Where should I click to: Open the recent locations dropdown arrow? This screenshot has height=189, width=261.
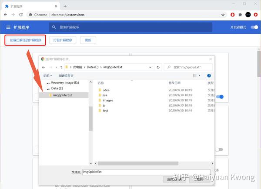pyautogui.click(x=56, y=67)
